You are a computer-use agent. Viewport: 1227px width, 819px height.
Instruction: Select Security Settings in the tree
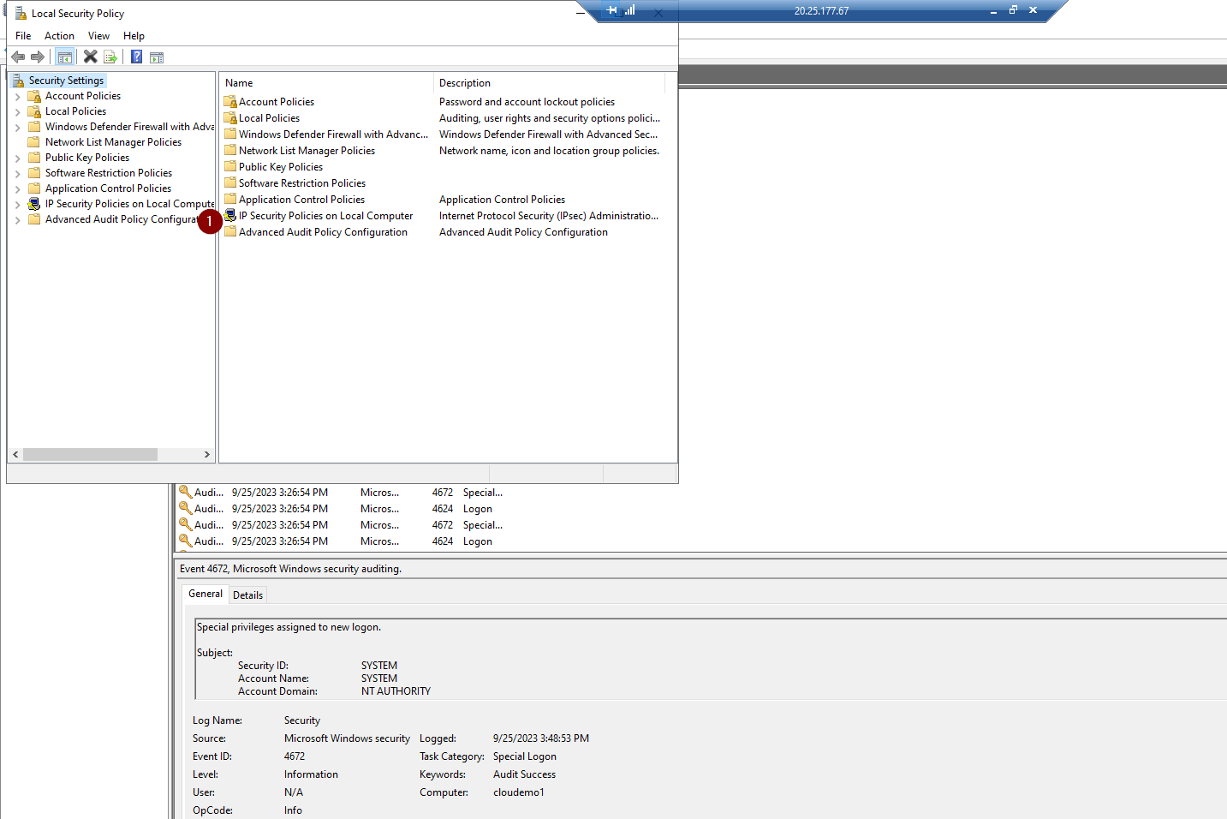[66, 81]
